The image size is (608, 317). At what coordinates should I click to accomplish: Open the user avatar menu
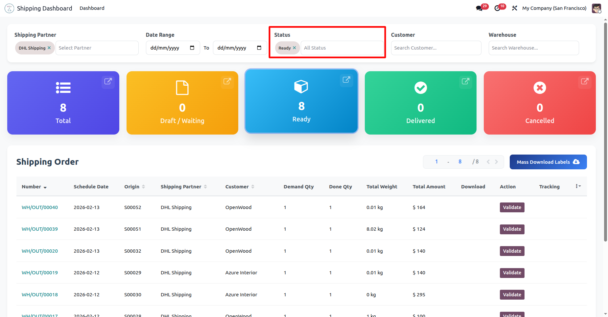(x=596, y=8)
